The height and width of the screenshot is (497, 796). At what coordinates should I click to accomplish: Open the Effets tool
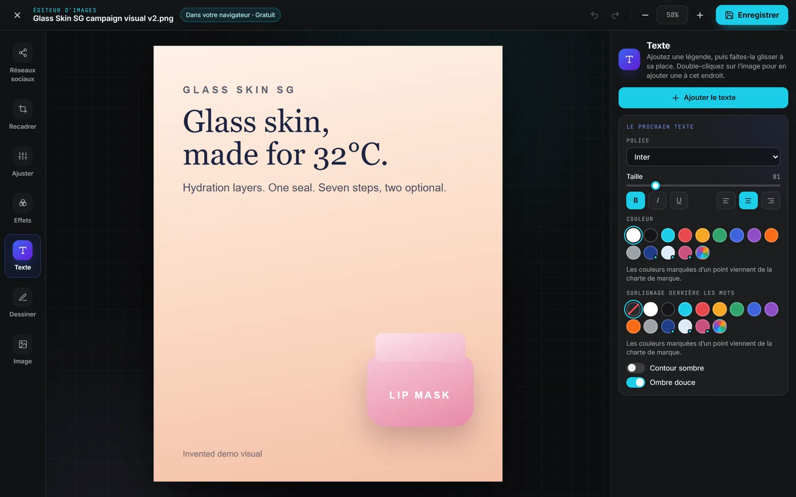[x=22, y=209]
